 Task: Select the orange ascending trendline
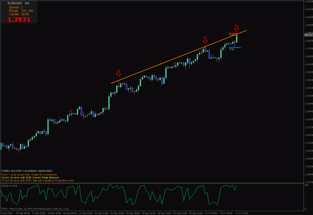pyautogui.click(x=179, y=57)
